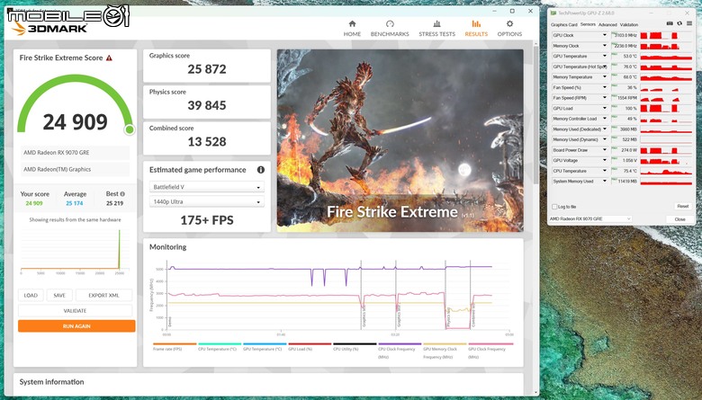Click the info icon beside Best score
The height and width of the screenshot is (400, 702).
122,194
